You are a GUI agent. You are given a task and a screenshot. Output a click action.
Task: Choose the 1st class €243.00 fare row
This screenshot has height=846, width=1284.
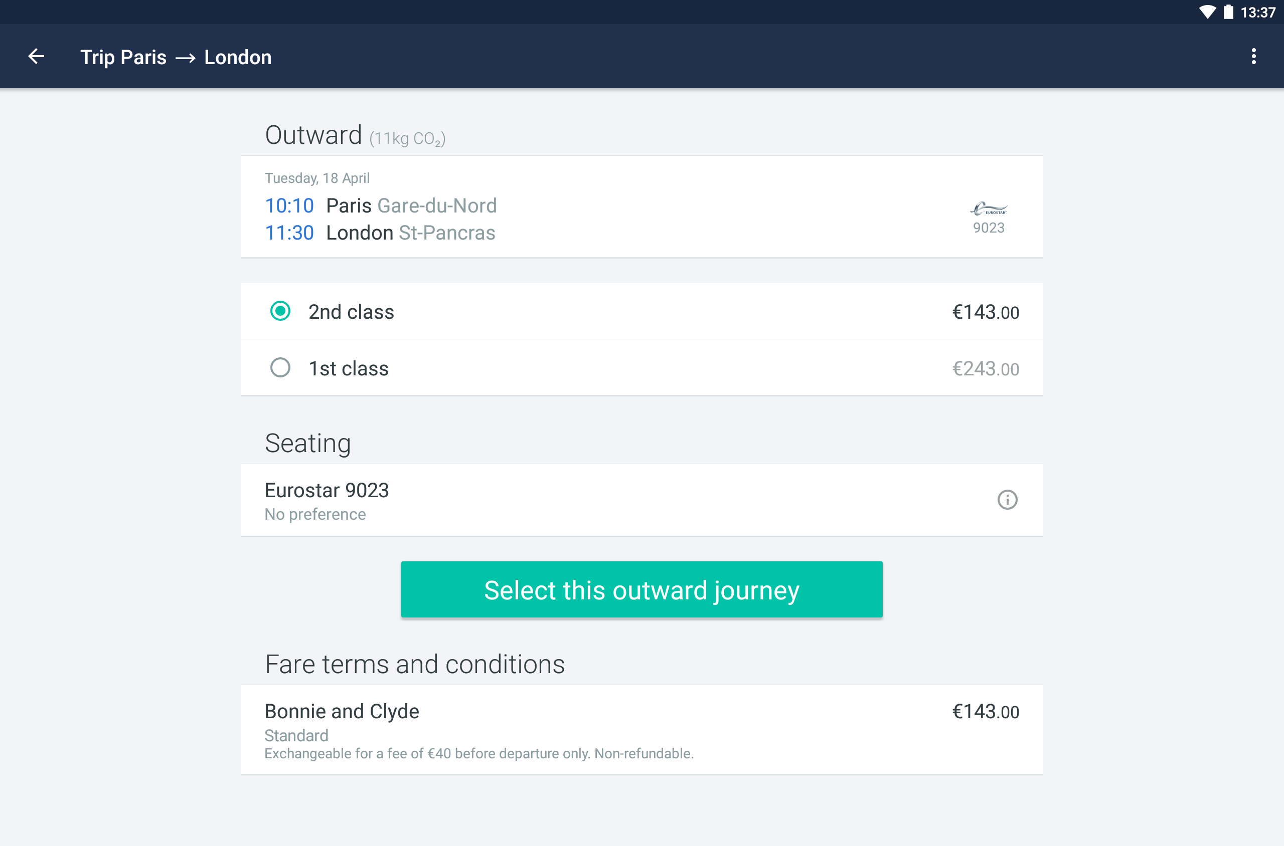tap(641, 368)
